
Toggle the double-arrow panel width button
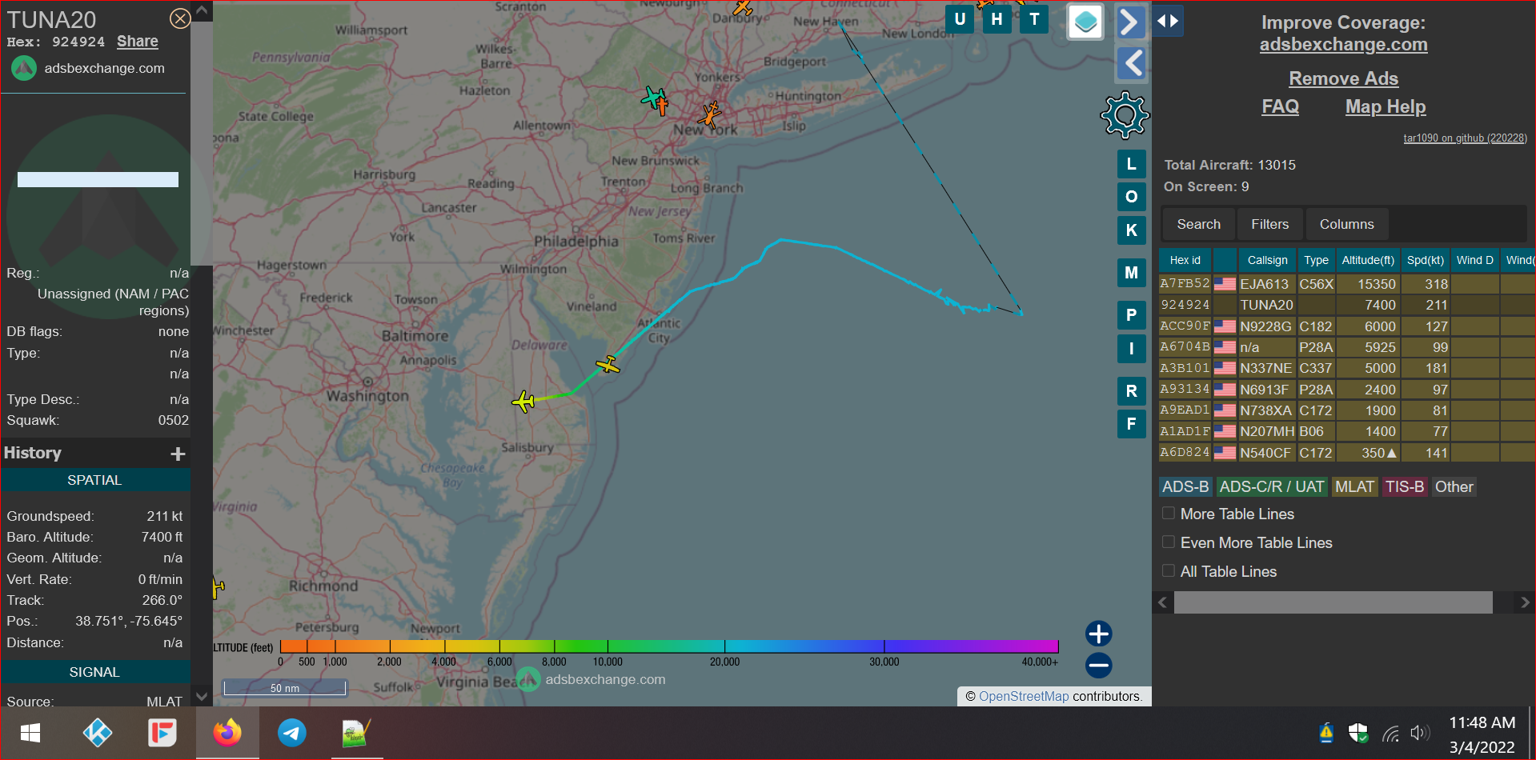point(1168,21)
